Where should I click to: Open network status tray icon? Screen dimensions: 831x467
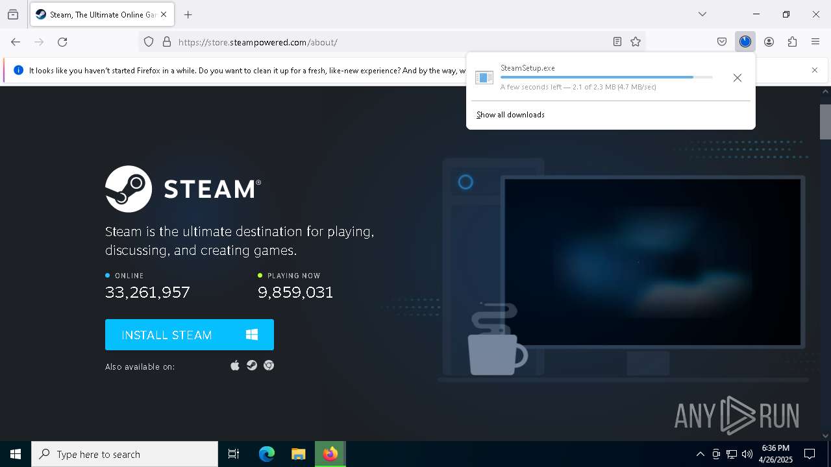click(x=732, y=454)
